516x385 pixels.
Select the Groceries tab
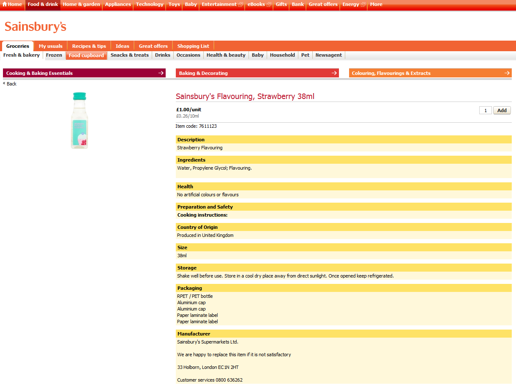click(x=18, y=46)
